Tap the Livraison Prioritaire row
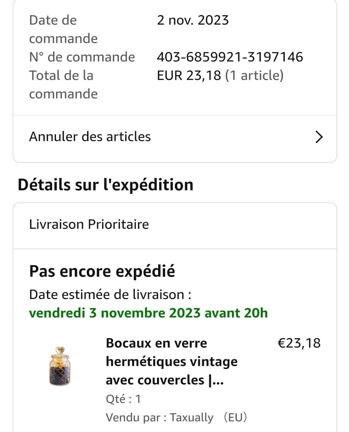The width and height of the screenshot is (350, 432). click(x=89, y=224)
